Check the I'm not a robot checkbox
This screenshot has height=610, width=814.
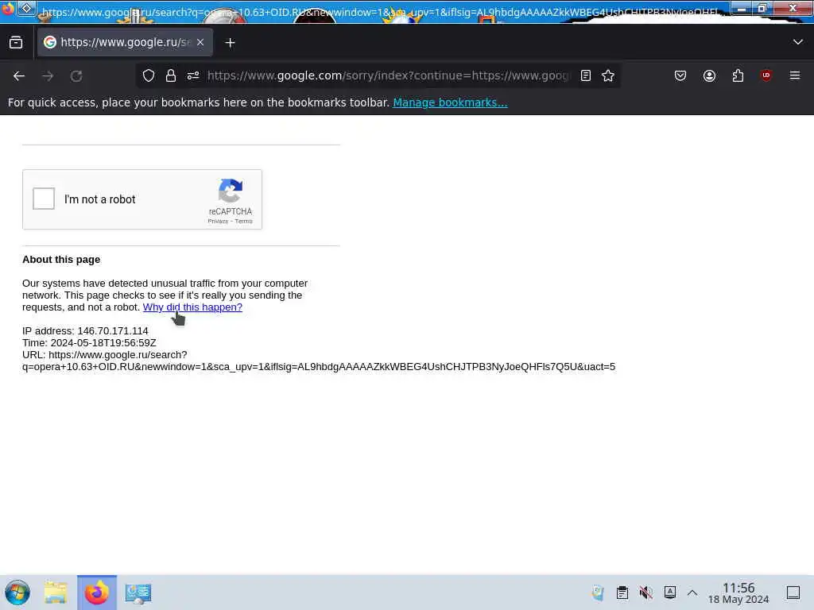44,199
